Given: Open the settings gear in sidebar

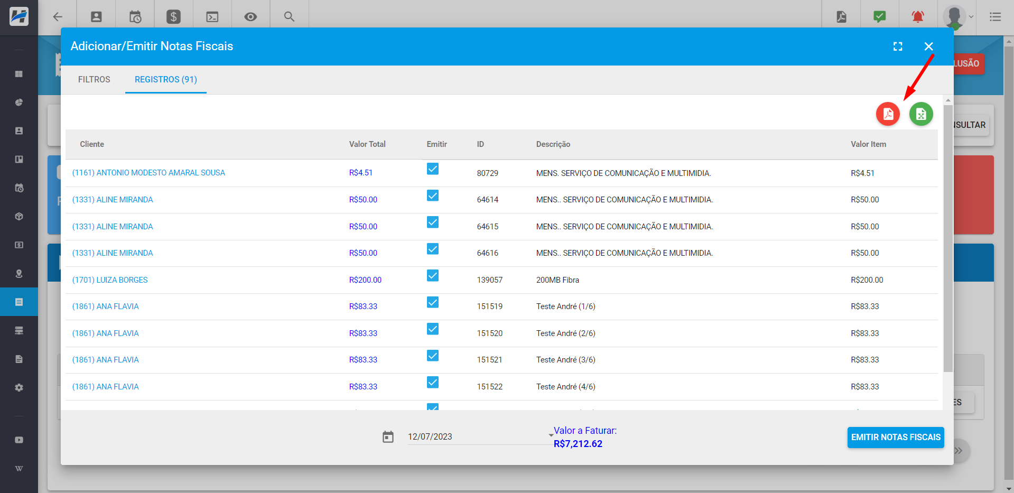Looking at the screenshot, I should coord(19,387).
